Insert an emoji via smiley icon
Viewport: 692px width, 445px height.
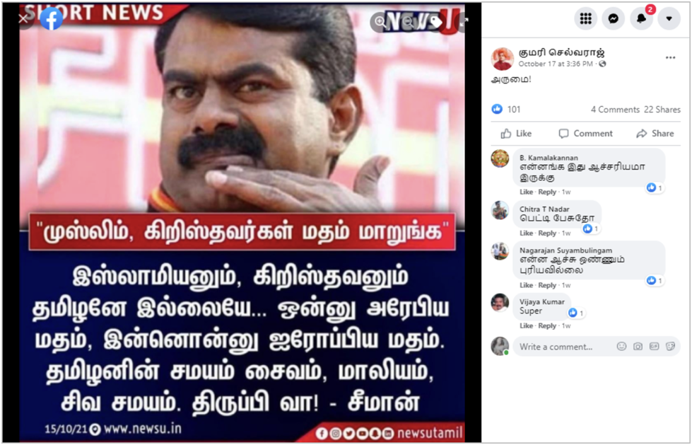621,347
